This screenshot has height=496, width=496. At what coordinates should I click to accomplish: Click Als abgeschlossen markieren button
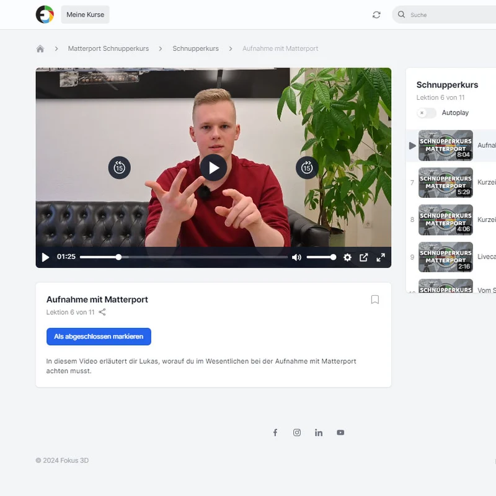click(99, 337)
